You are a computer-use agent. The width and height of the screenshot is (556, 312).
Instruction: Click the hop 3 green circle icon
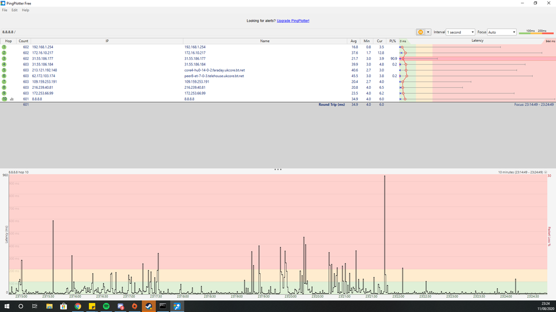pos(4,58)
